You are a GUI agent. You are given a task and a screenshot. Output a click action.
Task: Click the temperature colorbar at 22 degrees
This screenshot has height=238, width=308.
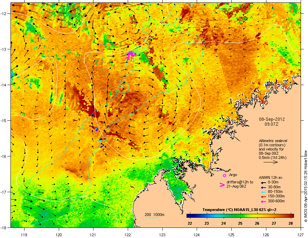190,216
